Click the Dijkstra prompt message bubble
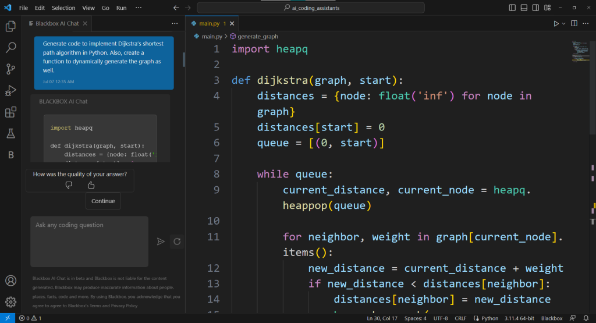This screenshot has height=323, width=596. (104, 63)
